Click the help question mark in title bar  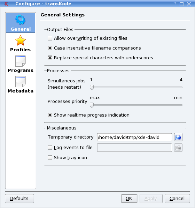175,3
